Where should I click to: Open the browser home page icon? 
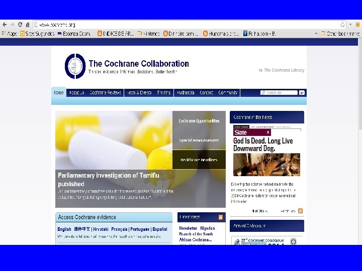(28, 25)
